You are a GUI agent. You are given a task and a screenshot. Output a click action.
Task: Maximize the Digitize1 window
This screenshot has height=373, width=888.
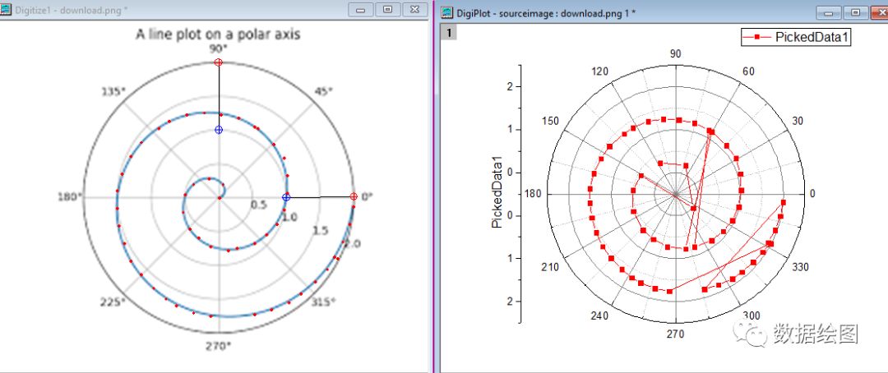coord(388,10)
